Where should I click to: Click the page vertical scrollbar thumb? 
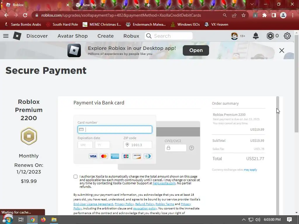[296, 84]
